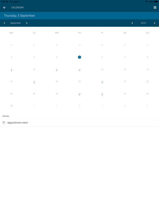The height and width of the screenshot is (212, 159).
Task: Go to previous month from September
Action: coord(4,23)
